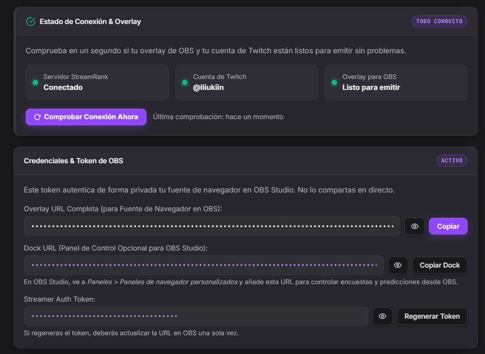Click the 'Si regeneras el token' warning note
The height and width of the screenshot is (354, 485).
tap(131, 333)
